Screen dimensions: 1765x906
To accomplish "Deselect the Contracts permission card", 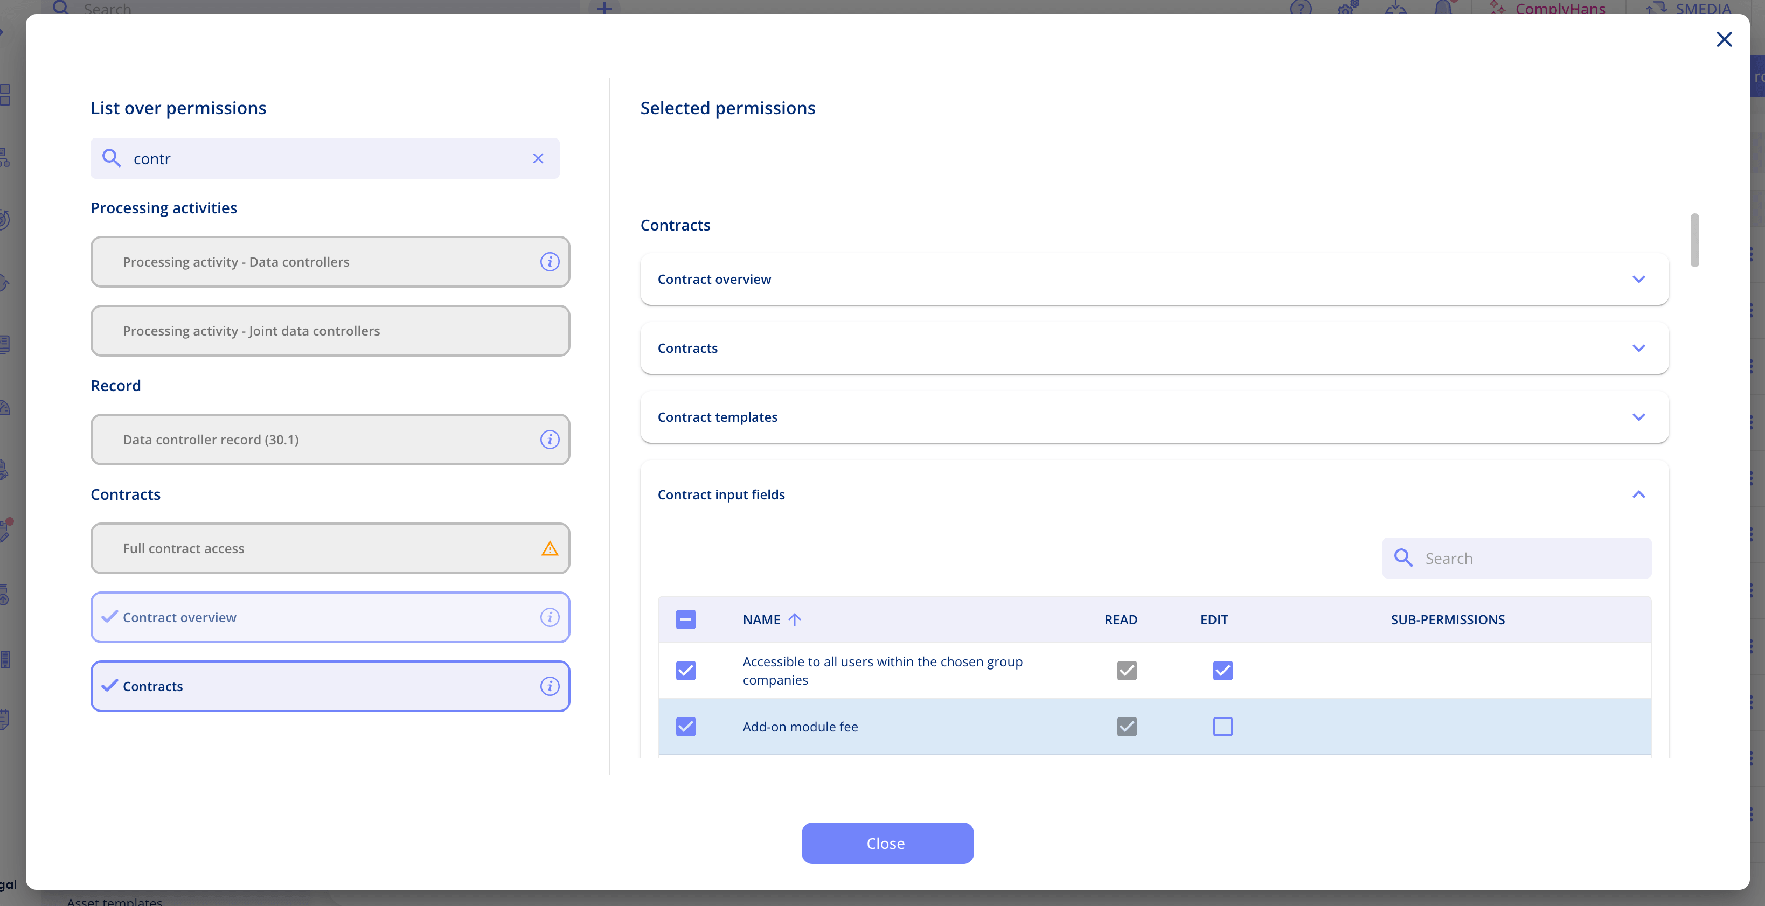I will pos(330,686).
